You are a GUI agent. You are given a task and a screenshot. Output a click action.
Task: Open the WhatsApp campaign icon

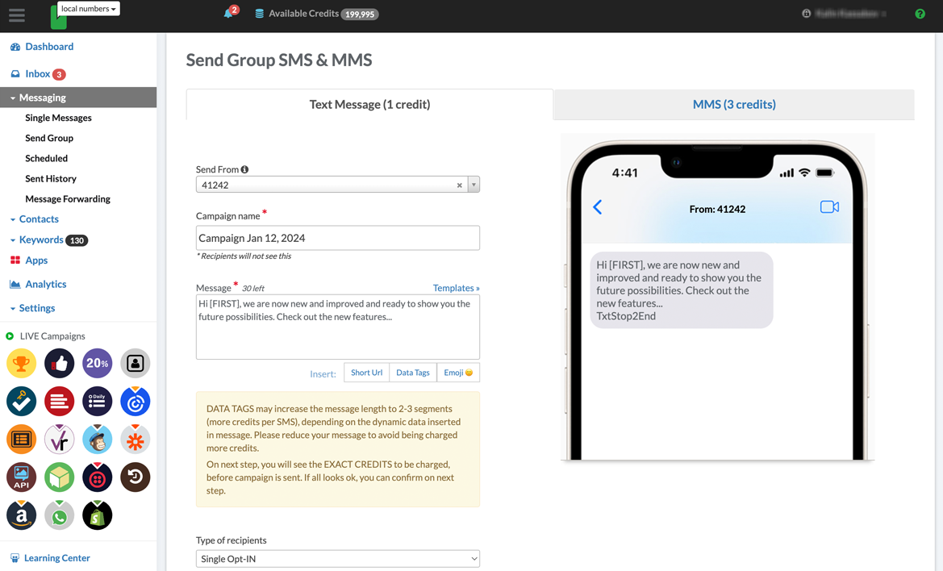click(x=59, y=515)
